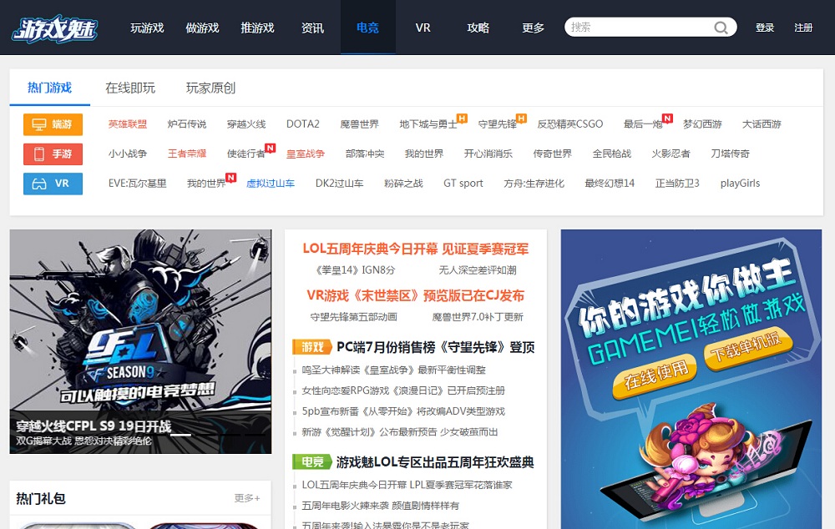835x529 pixels.
Task: Open PC端7月份销售榜 headline
Action: point(436,347)
